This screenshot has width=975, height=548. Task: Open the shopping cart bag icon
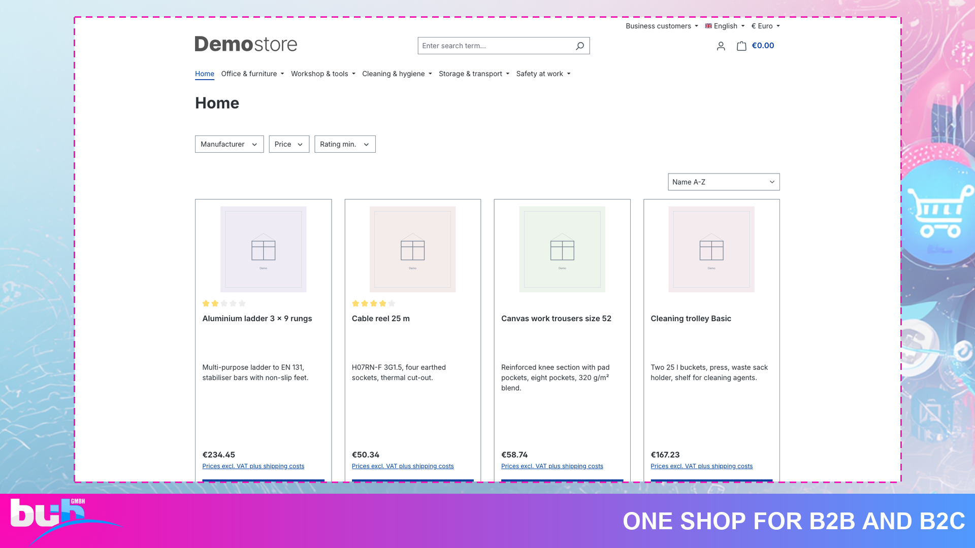[x=741, y=46]
